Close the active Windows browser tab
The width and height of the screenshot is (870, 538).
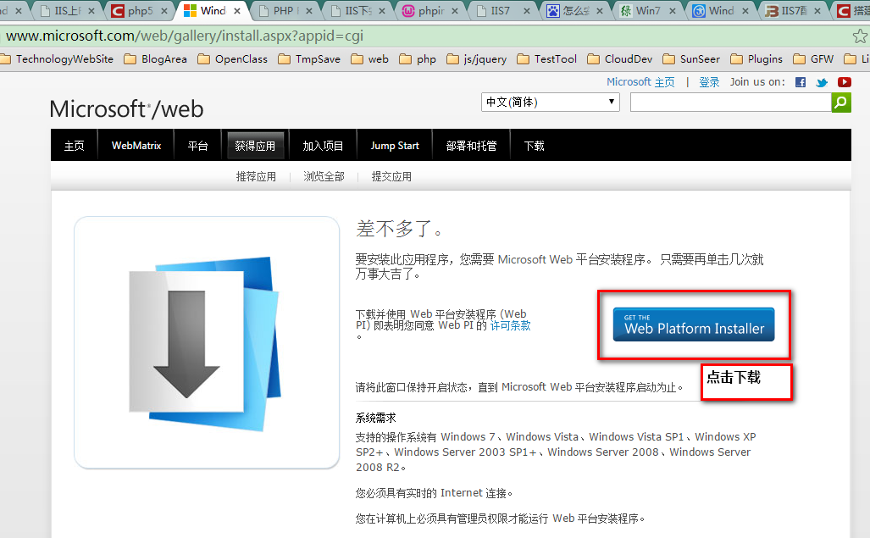237,11
